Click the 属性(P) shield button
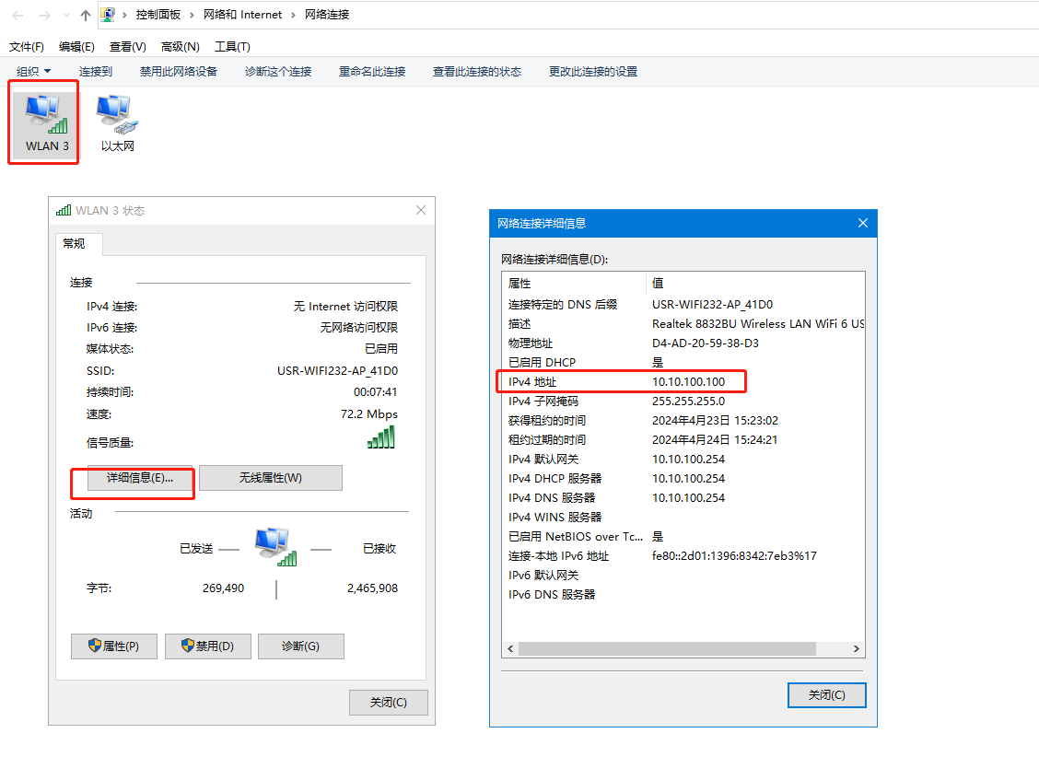The width and height of the screenshot is (1039, 780). 113,646
